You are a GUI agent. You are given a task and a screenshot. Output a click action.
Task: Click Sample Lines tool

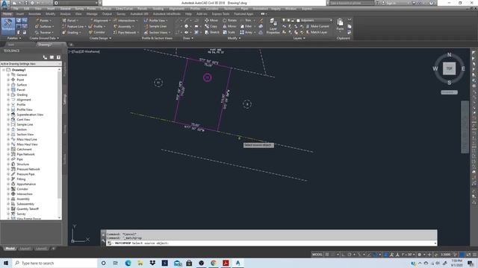(x=155, y=27)
